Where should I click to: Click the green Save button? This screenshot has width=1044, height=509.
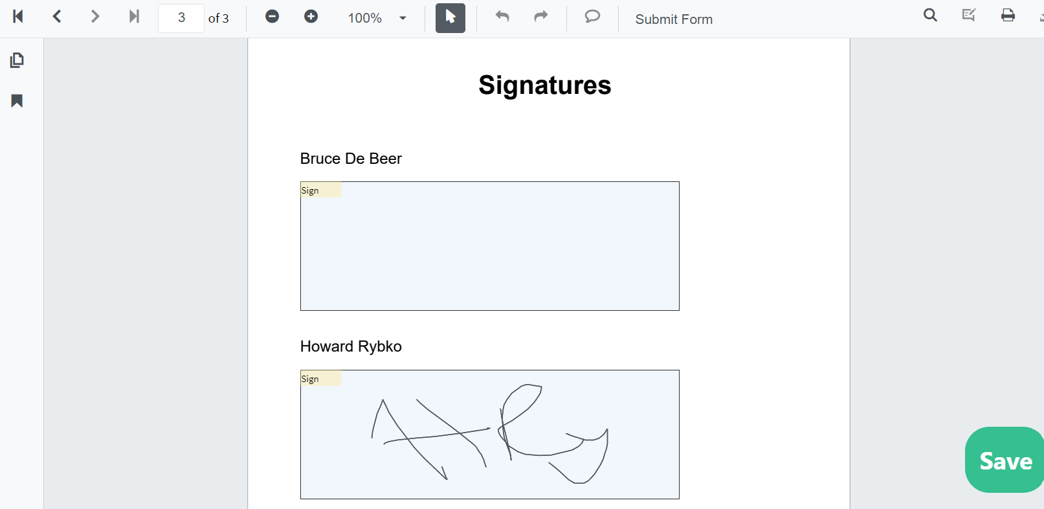1005,460
